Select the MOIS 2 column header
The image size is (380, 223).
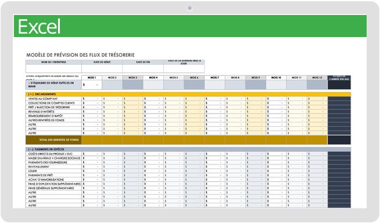[x=112, y=78]
